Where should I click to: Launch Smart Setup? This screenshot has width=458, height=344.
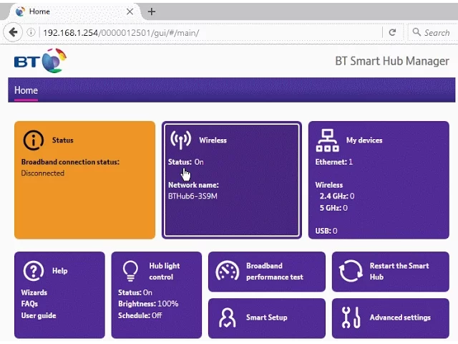[x=267, y=317]
